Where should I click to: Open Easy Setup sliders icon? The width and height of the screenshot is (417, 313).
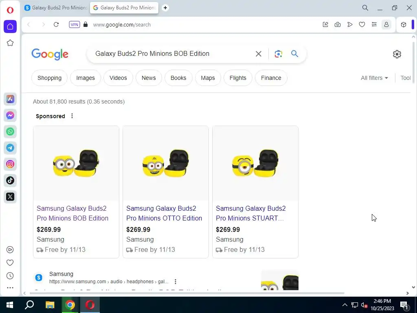coord(374,24)
